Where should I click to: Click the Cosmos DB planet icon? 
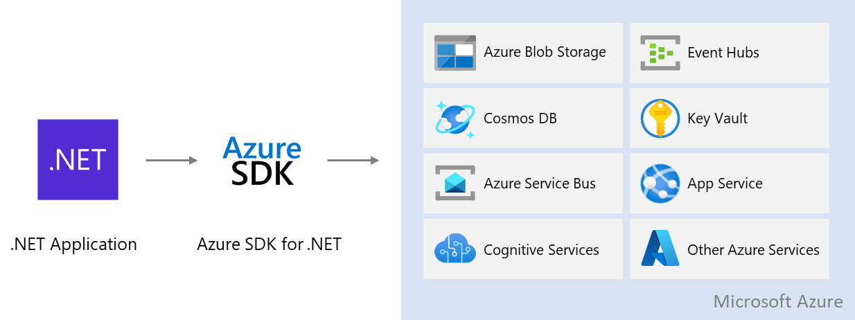click(455, 118)
